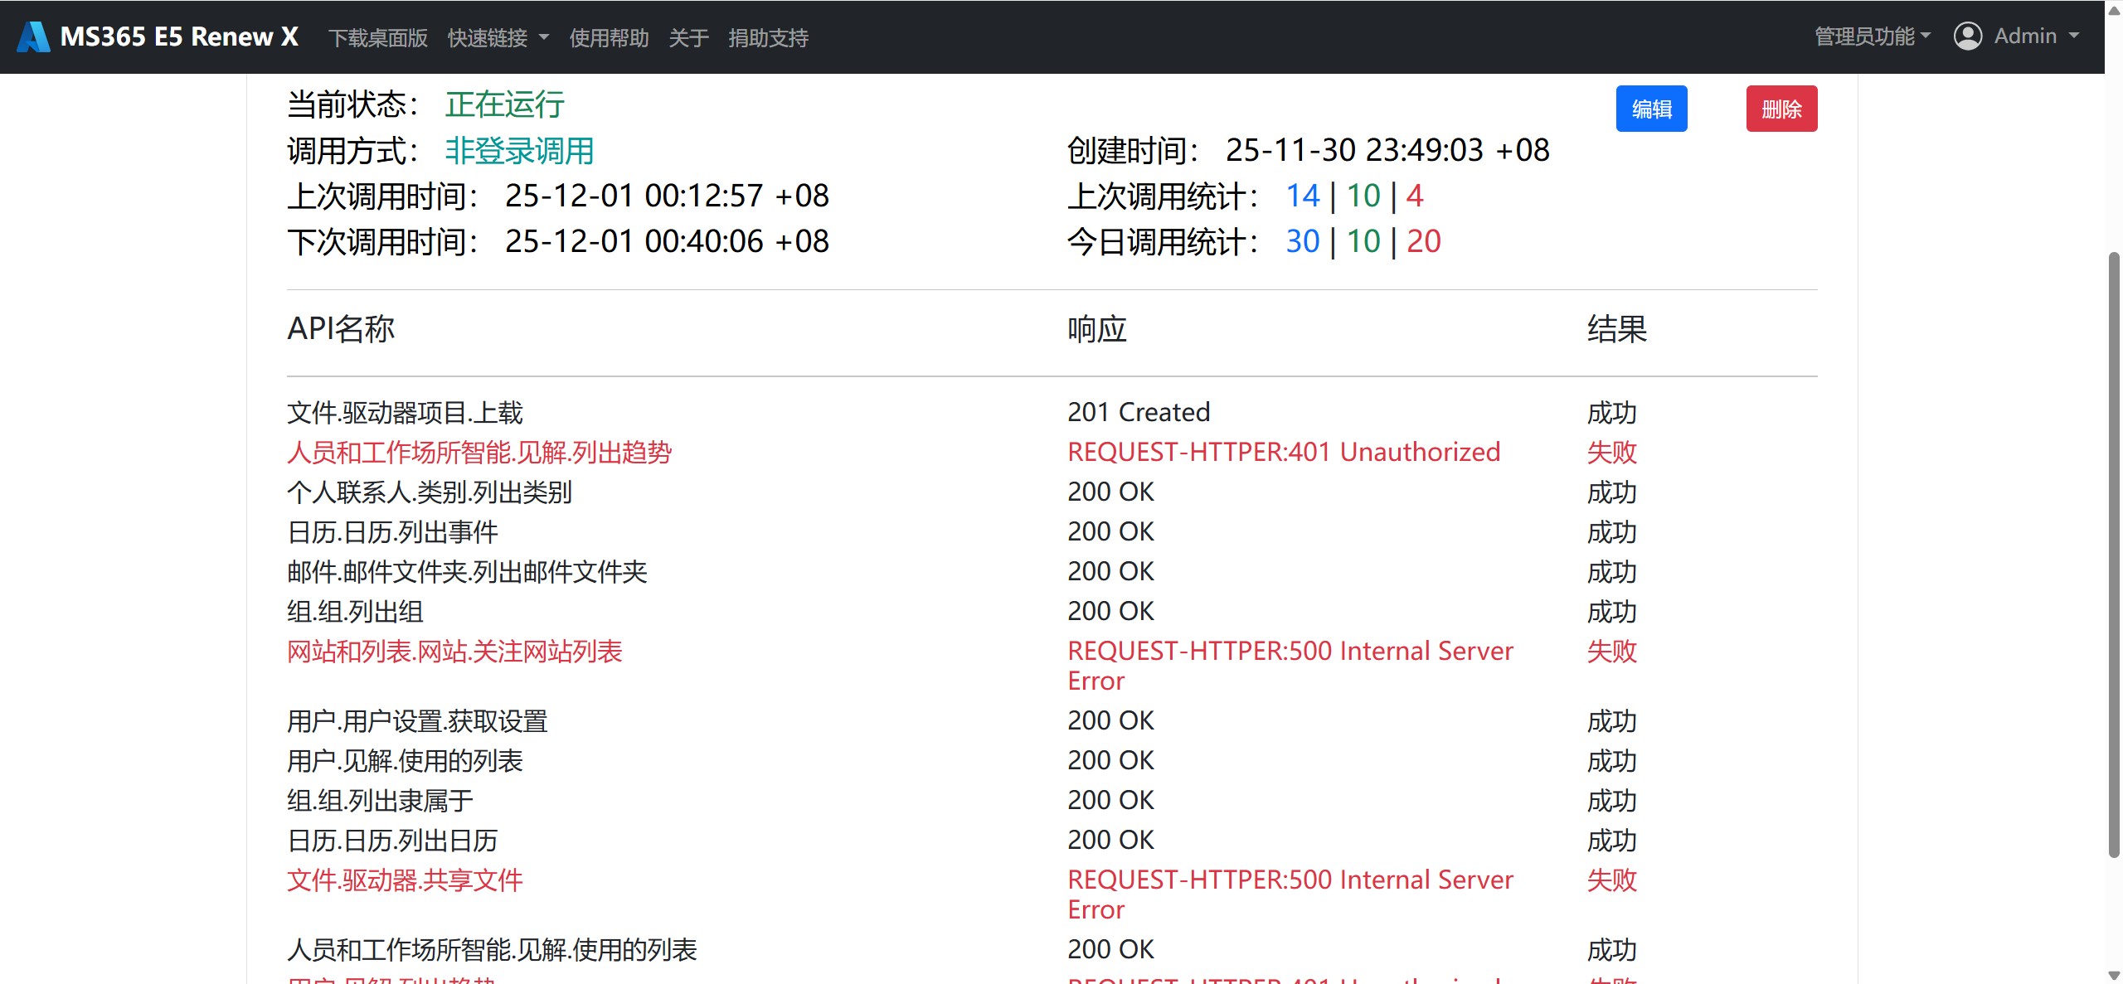Click 200 OK response for 日历.日历.列出事件
The width and height of the screenshot is (2123, 984).
1110,532
